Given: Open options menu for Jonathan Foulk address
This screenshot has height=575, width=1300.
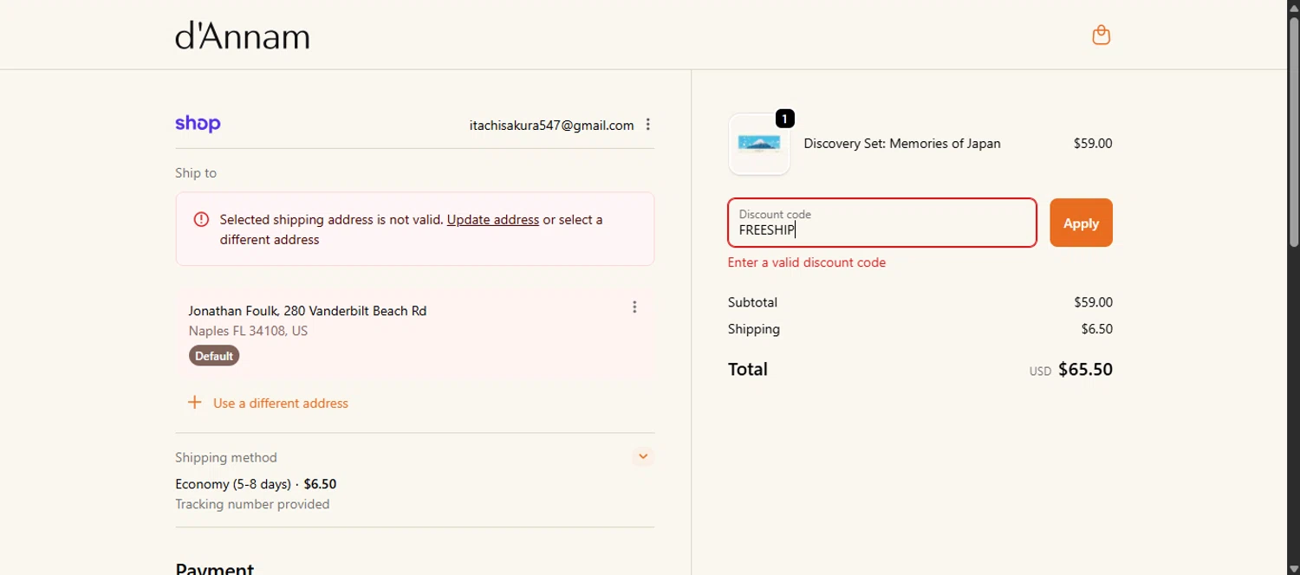Looking at the screenshot, I should click(634, 307).
